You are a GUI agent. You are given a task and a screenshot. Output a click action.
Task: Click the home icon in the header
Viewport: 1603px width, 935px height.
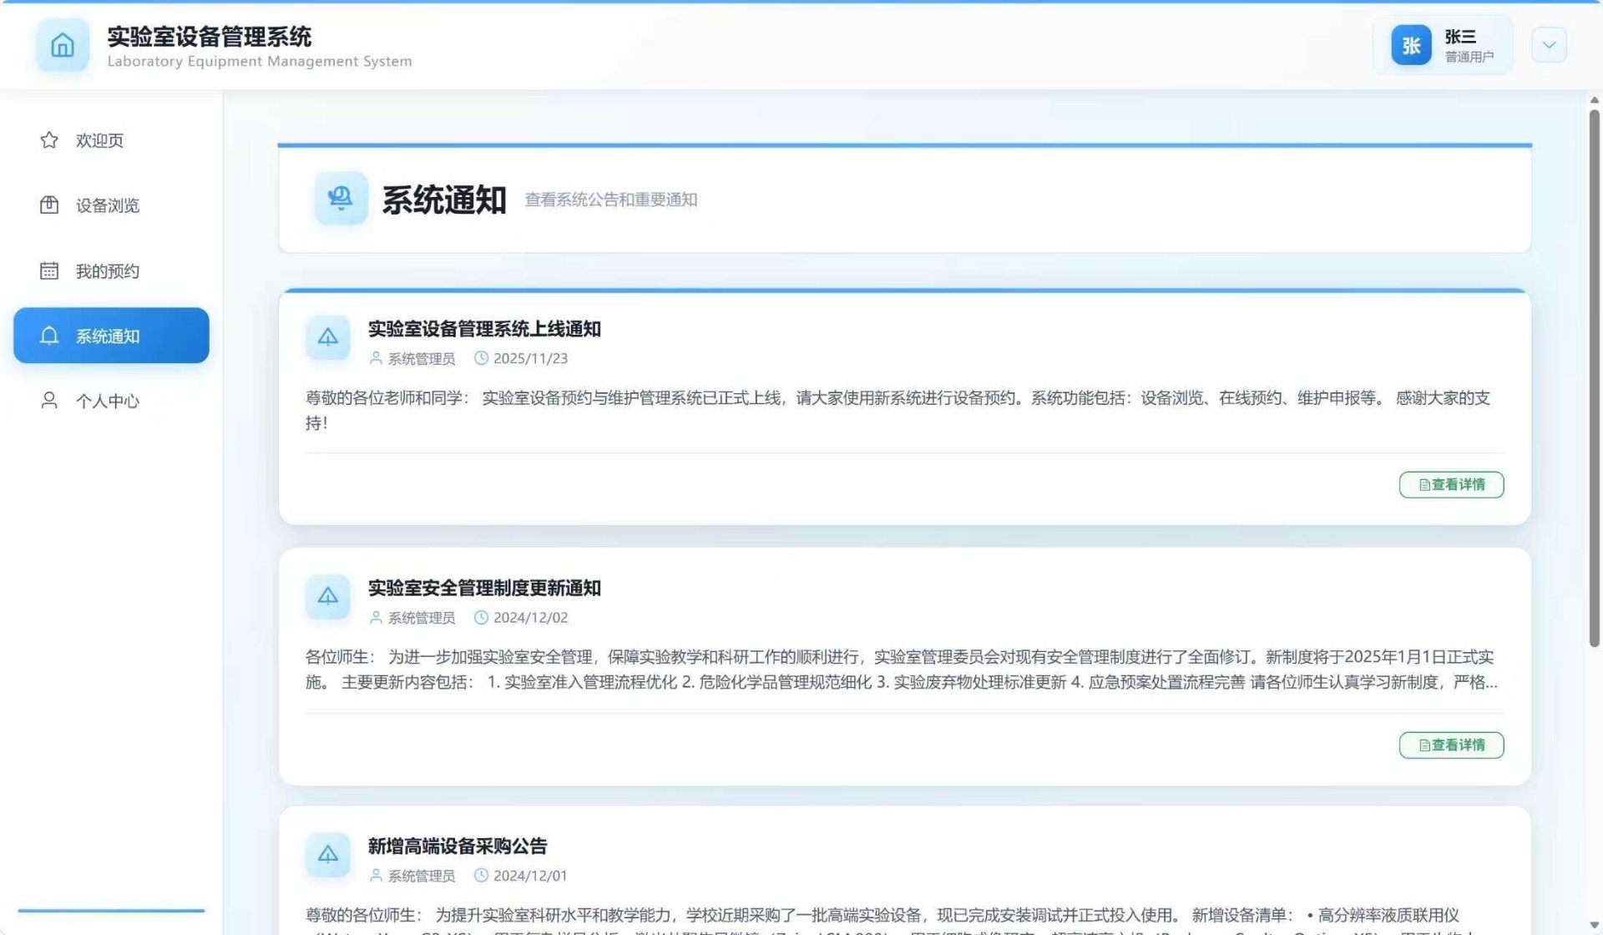63,45
